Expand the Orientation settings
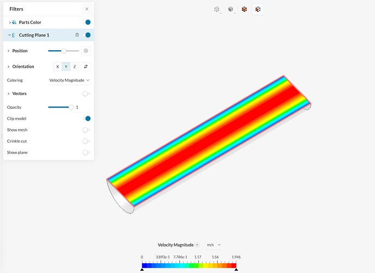Viewport: 375px width, 273px height. (9, 67)
